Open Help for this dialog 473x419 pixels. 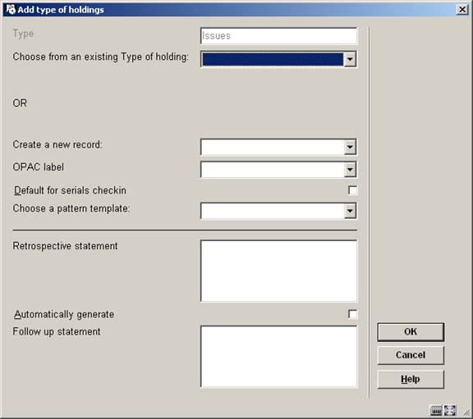(411, 379)
